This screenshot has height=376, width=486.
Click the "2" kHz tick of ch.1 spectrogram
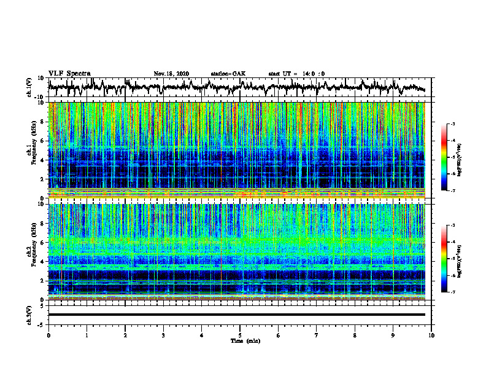pos(42,179)
